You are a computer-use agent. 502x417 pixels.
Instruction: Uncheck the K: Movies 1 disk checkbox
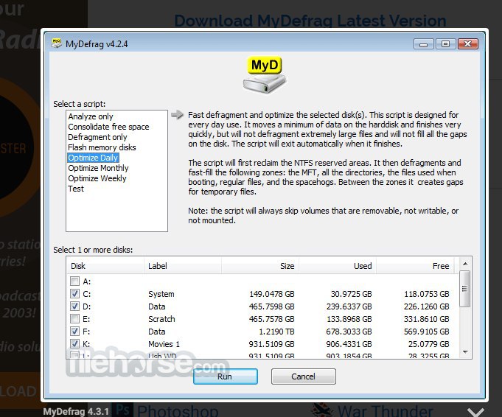(74, 344)
